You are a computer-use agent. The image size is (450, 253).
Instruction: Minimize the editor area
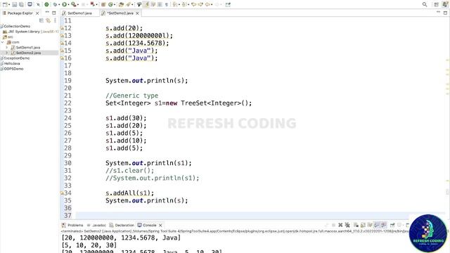pyautogui.click(x=438, y=13)
